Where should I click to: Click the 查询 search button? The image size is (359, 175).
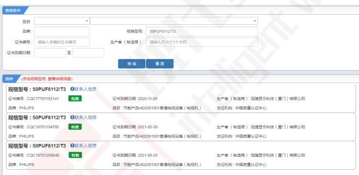(x=132, y=63)
